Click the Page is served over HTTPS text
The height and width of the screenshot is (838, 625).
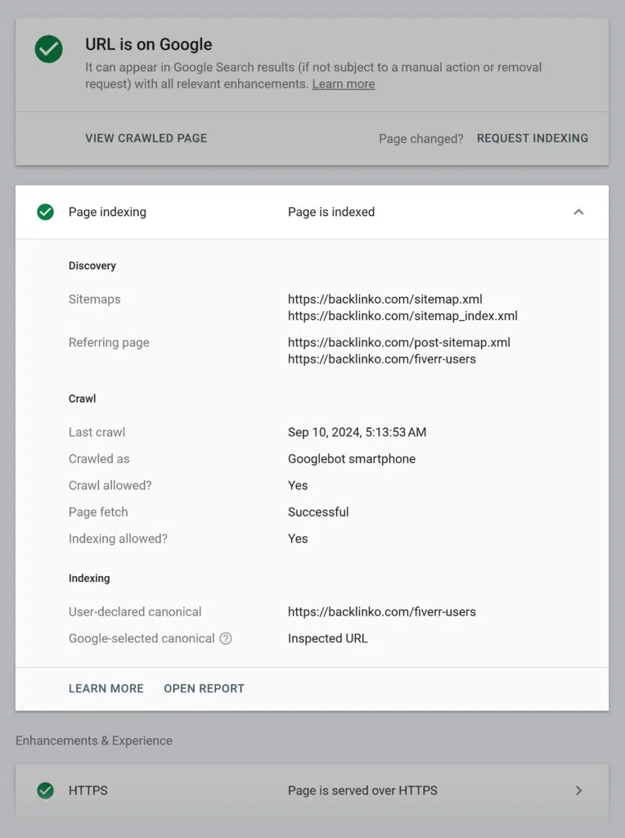click(x=362, y=791)
